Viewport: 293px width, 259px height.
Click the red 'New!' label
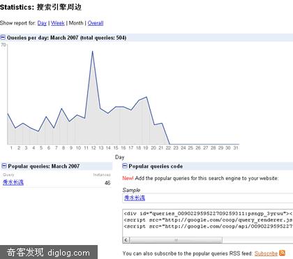tap(128, 178)
